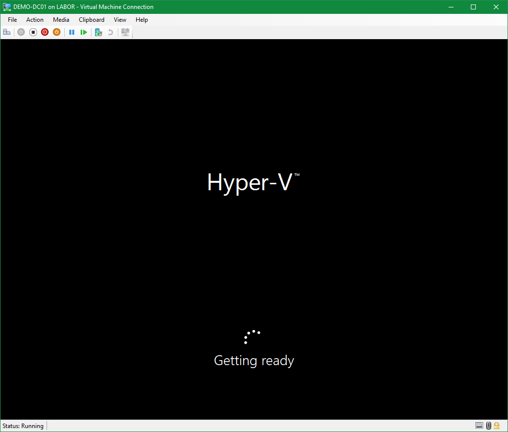The height and width of the screenshot is (432, 508).
Task: Create a checkpoint using the toolbar icon
Action: coord(99,32)
